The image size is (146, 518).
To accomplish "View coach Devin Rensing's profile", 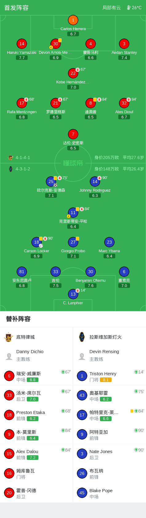I will click(x=110, y=355).
